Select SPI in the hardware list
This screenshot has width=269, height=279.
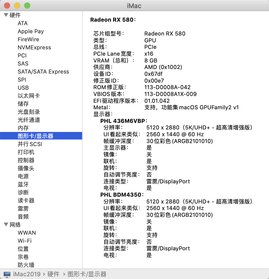(x=22, y=80)
